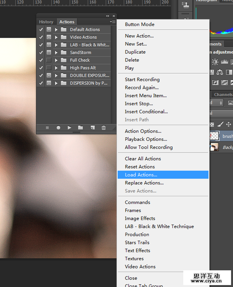The height and width of the screenshot is (287, 233).
Task: Create new set using folder icon
Action: coord(80,128)
